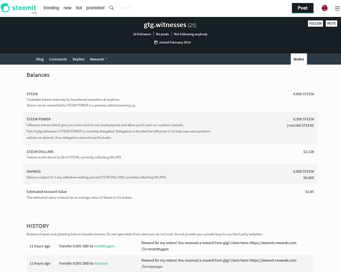
Task: Open the hamburger menu
Action: click(x=337, y=8)
